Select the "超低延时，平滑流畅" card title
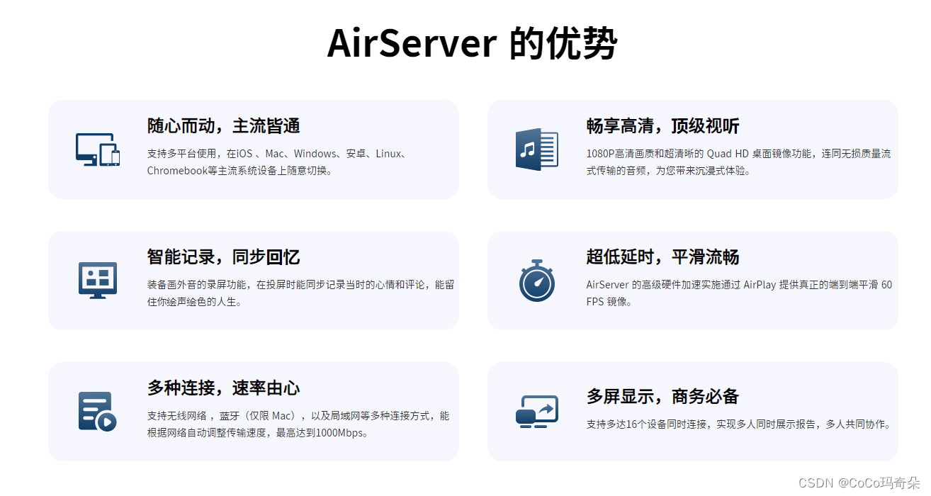Image resolution: width=931 pixels, height=496 pixels. click(x=663, y=257)
